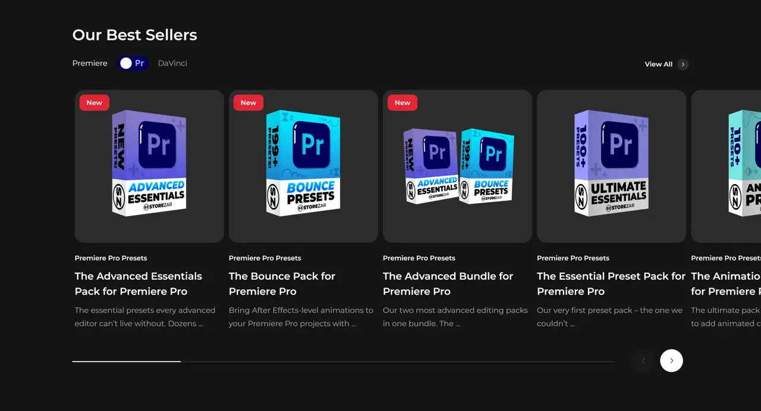
Task: Open The Essential Preset Pack title
Action: pyautogui.click(x=611, y=284)
